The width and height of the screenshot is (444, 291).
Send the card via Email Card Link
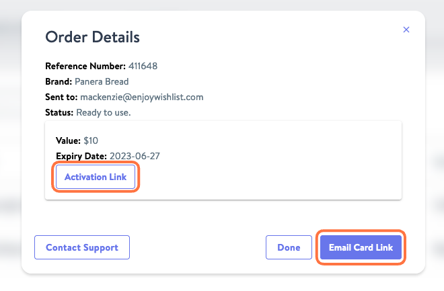361,247
